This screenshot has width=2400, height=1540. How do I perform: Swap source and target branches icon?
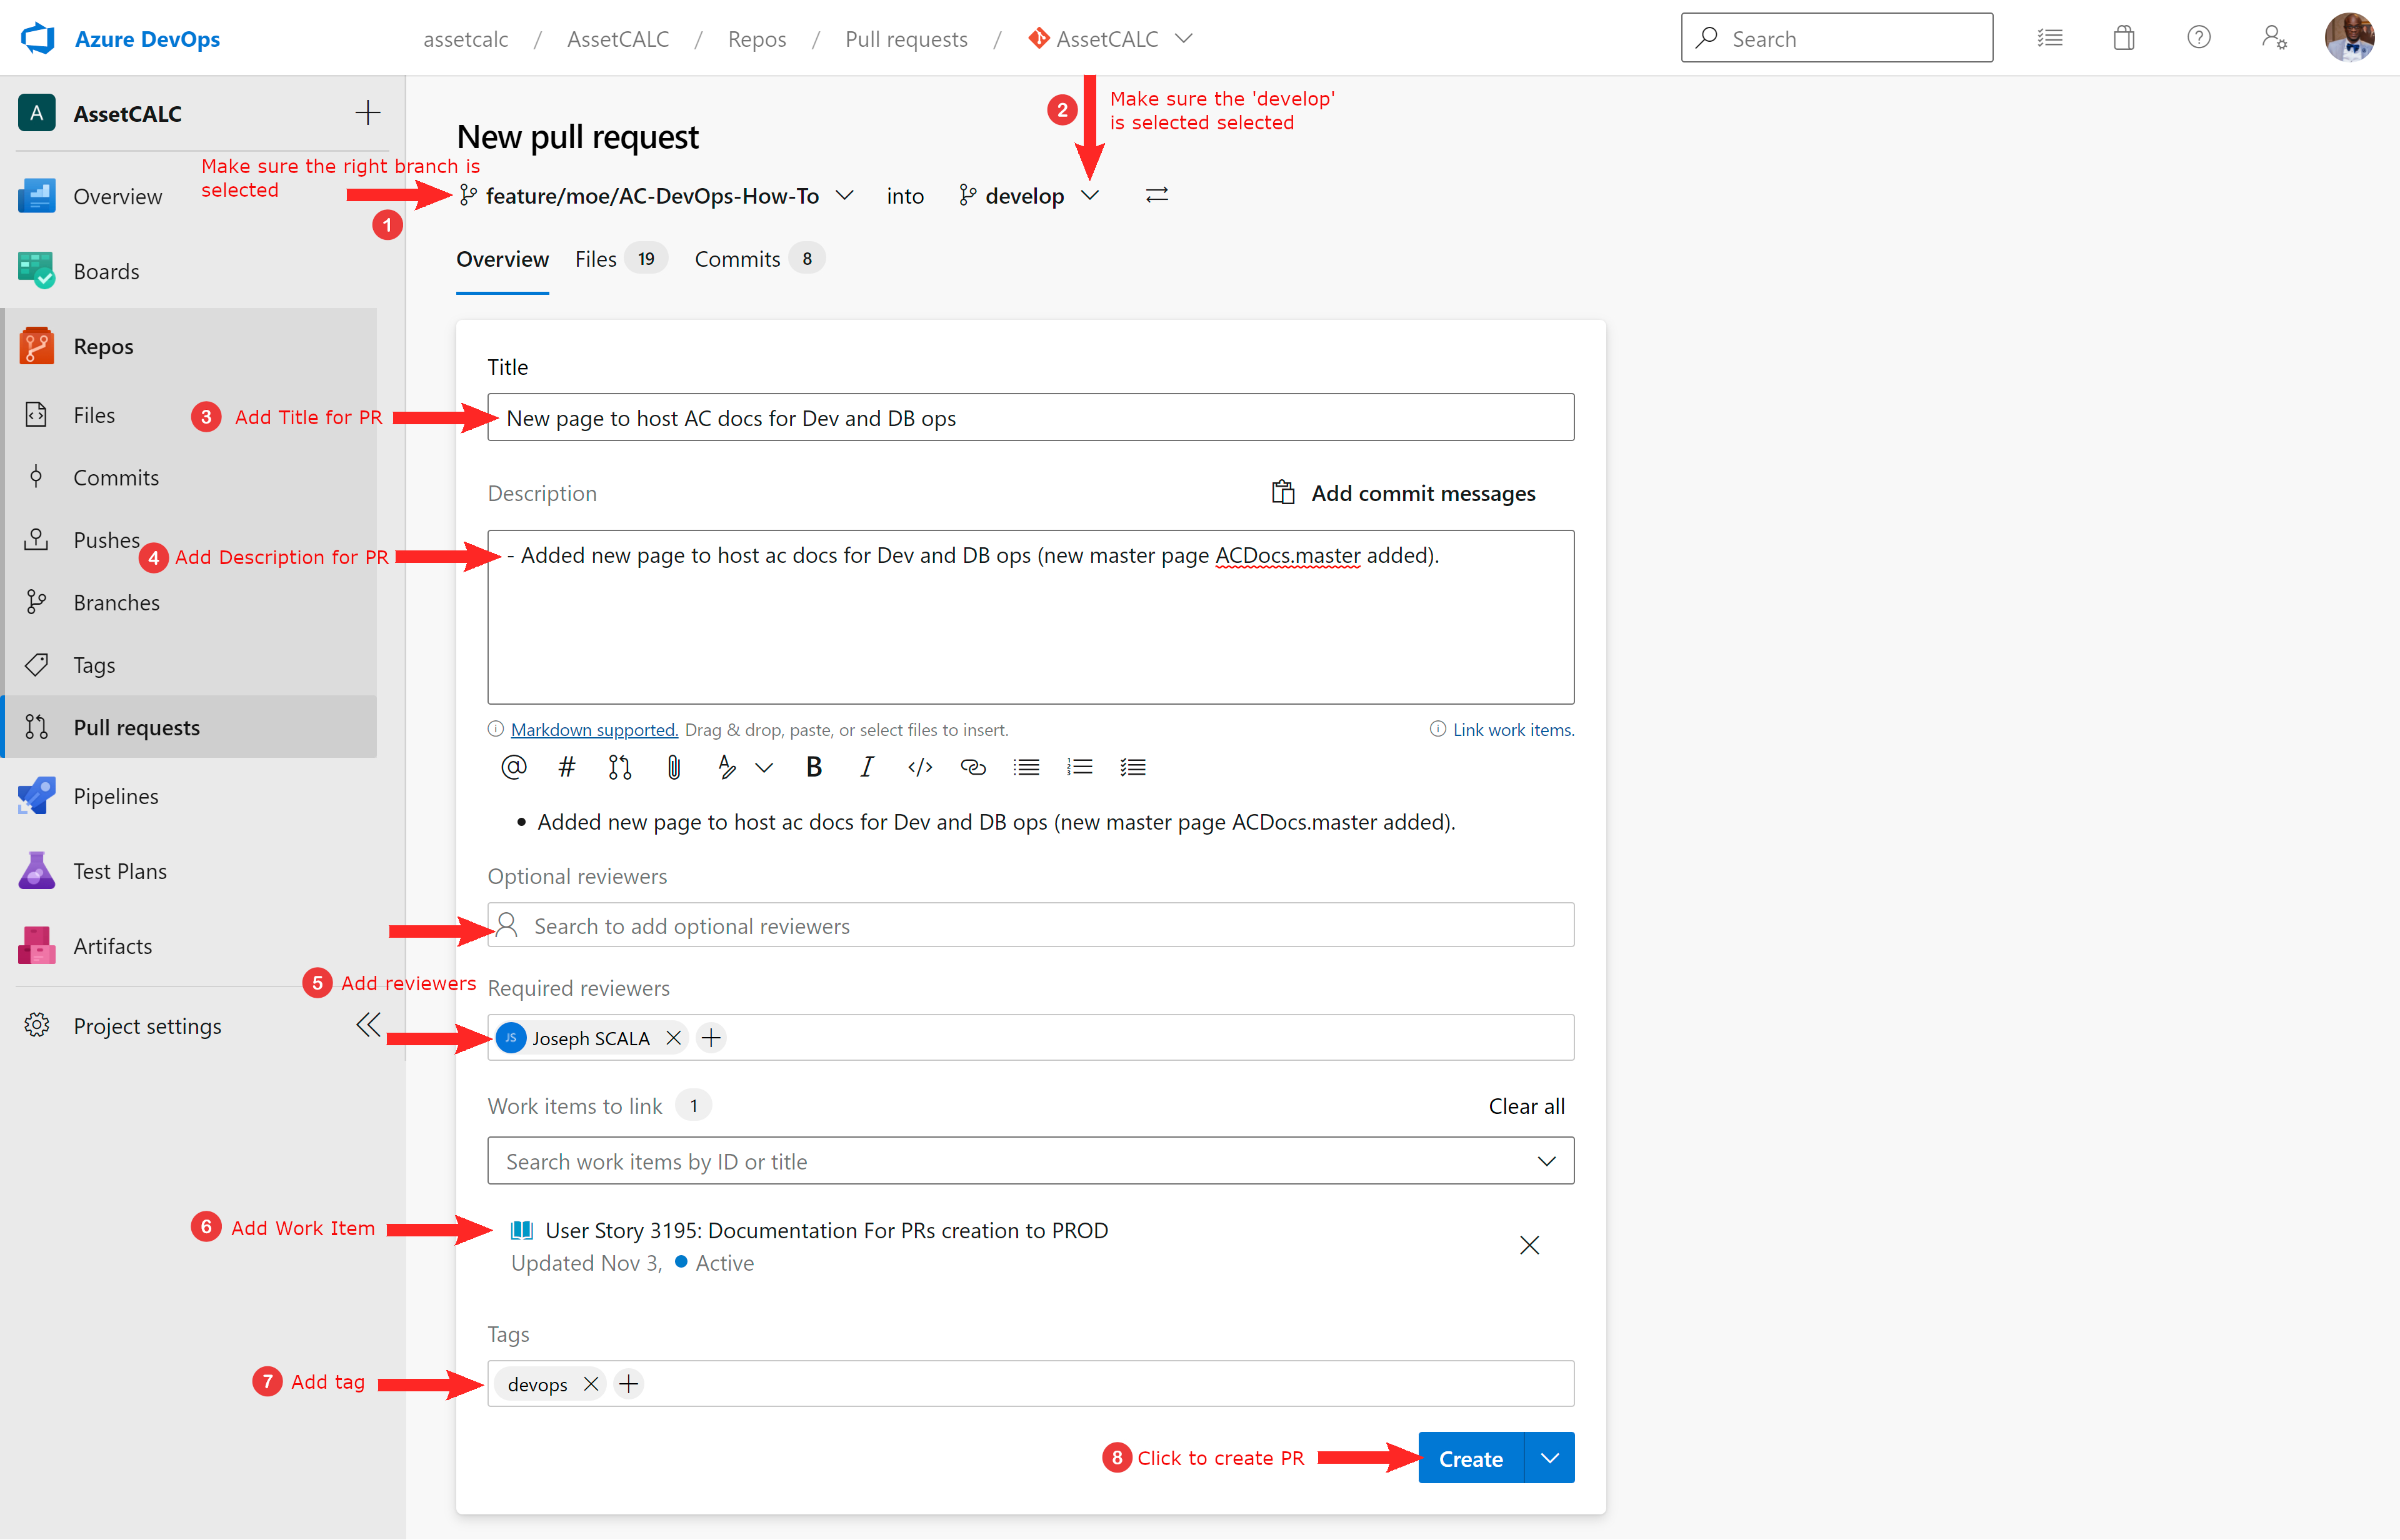1156,195
